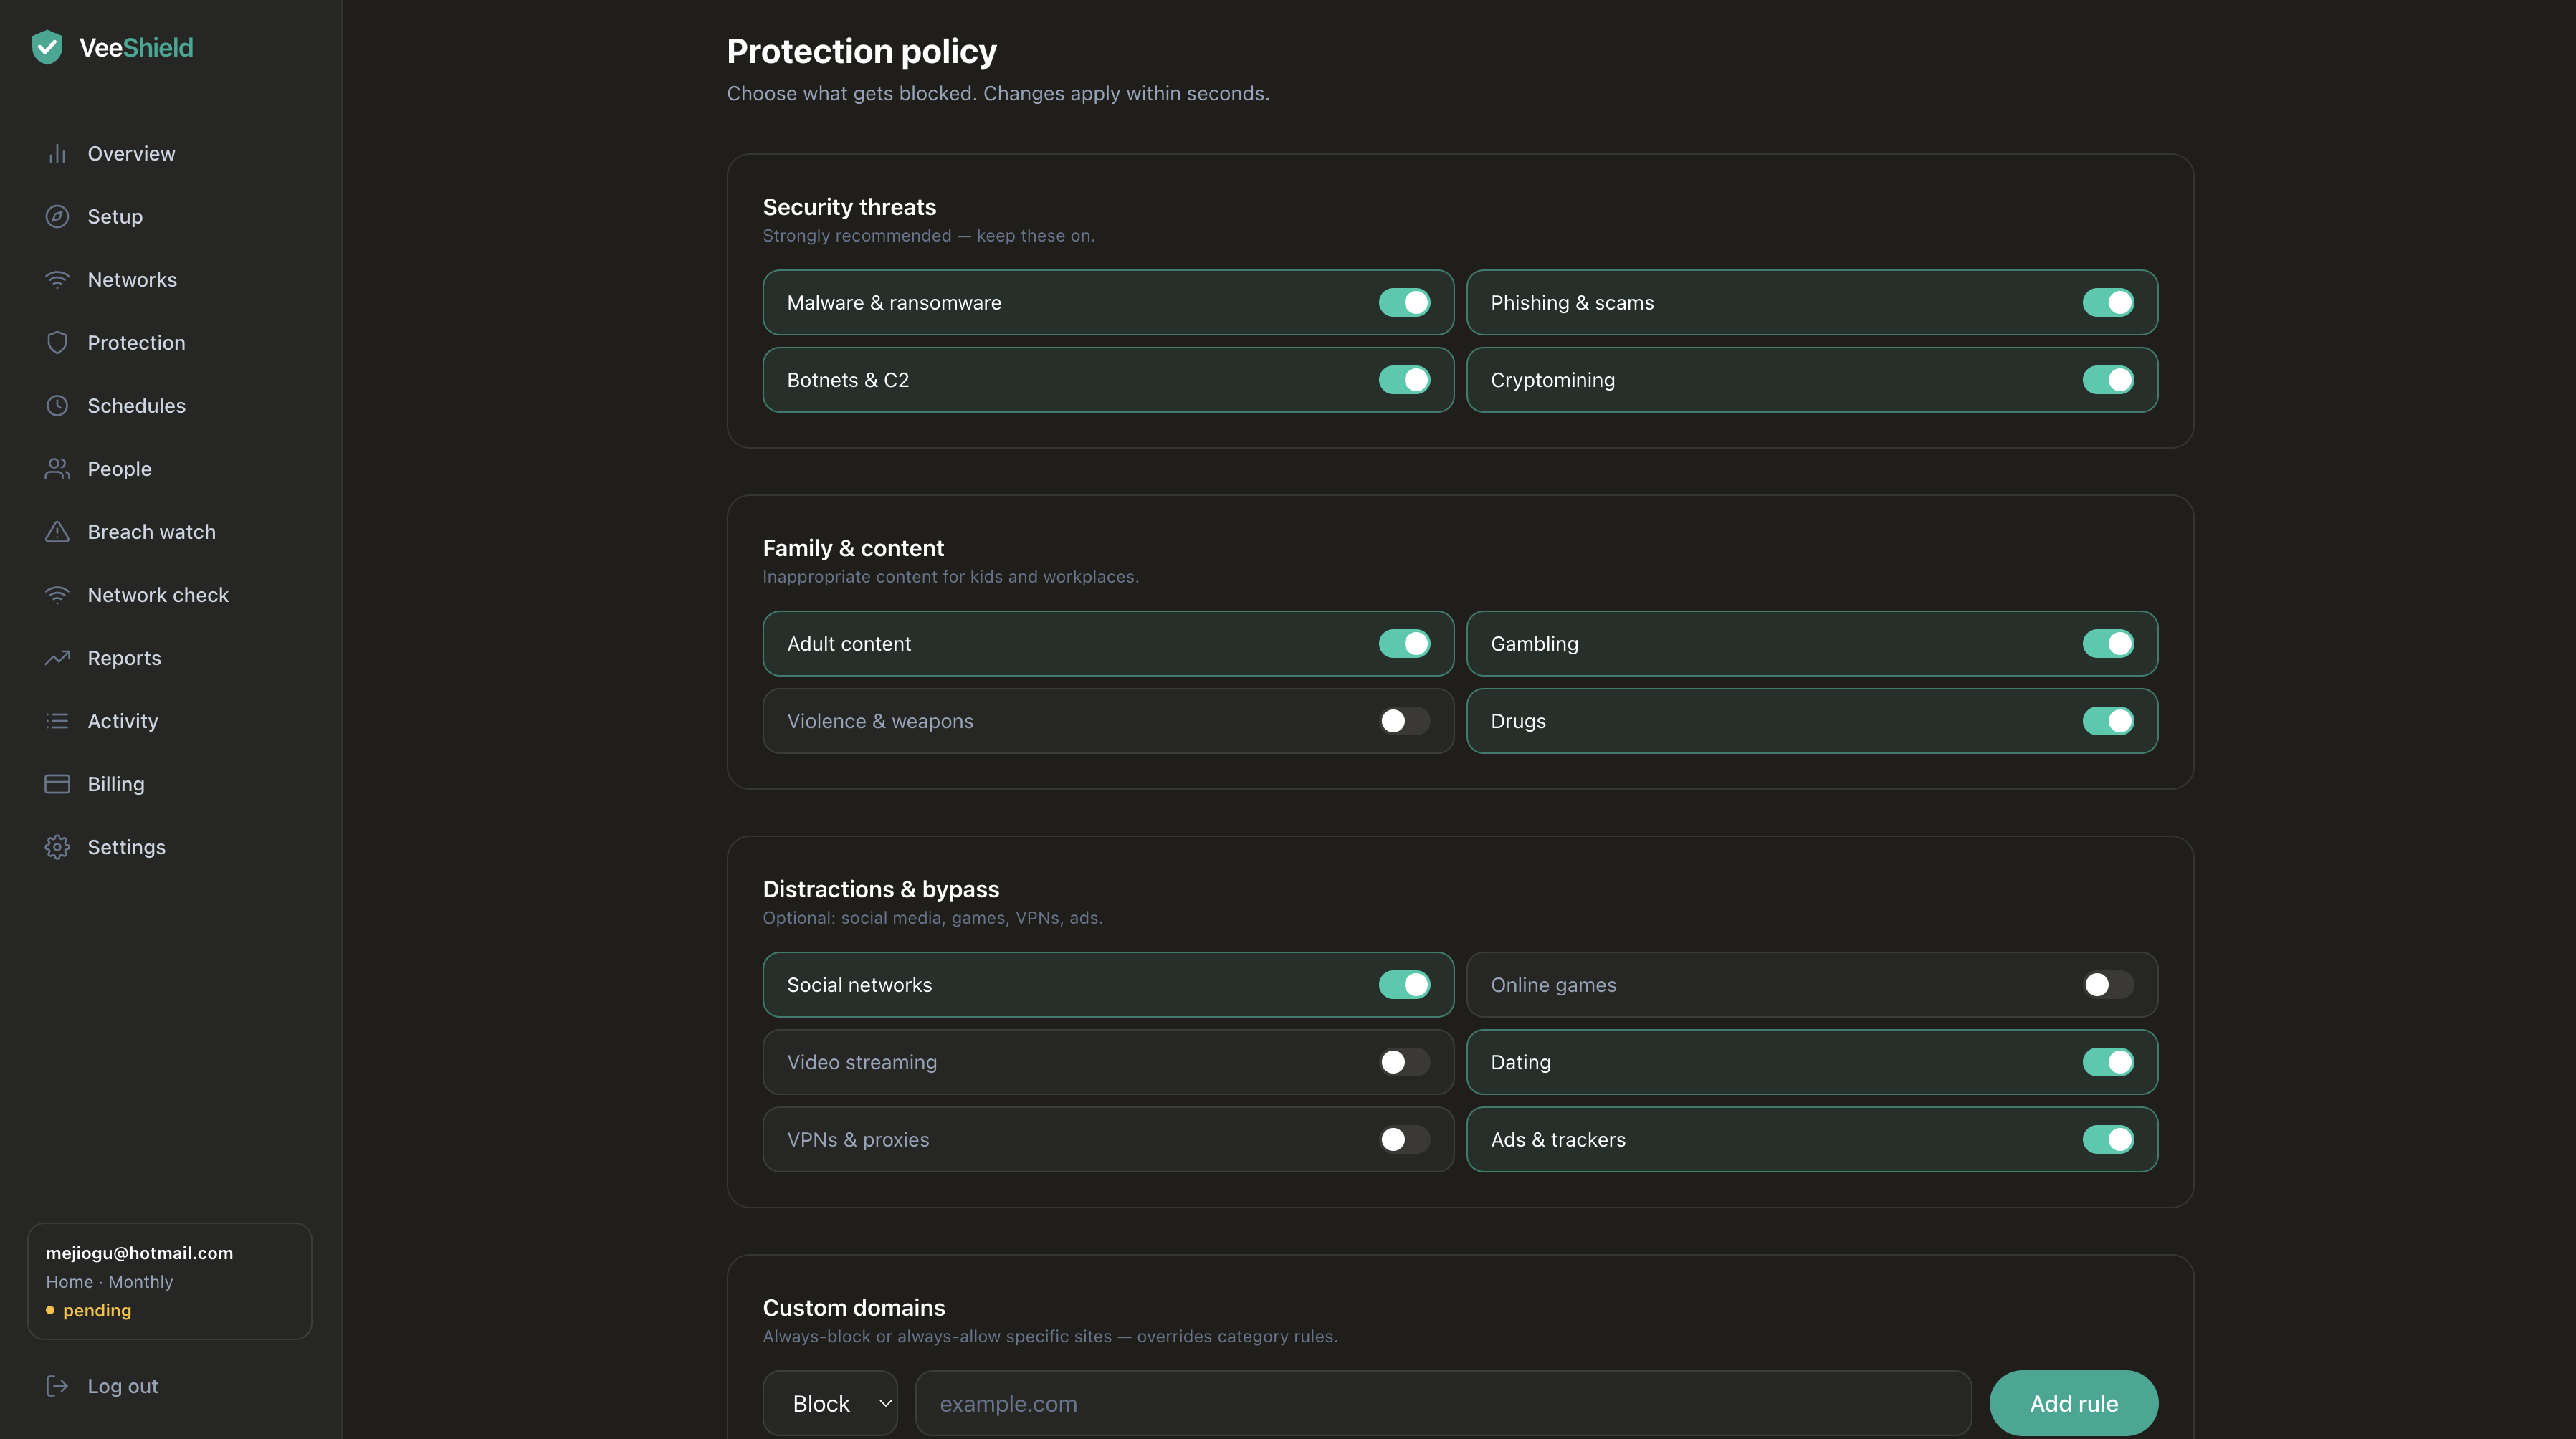The image size is (2576, 1439).
Task: Click the Protection shield icon in sidebar
Action: (57, 342)
